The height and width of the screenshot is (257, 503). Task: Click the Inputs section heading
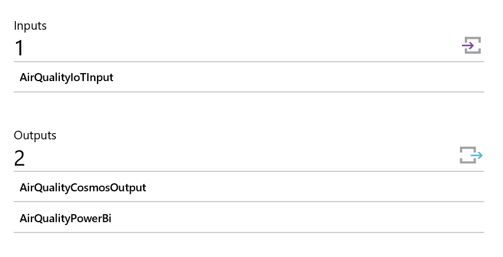pyautogui.click(x=30, y=26)
